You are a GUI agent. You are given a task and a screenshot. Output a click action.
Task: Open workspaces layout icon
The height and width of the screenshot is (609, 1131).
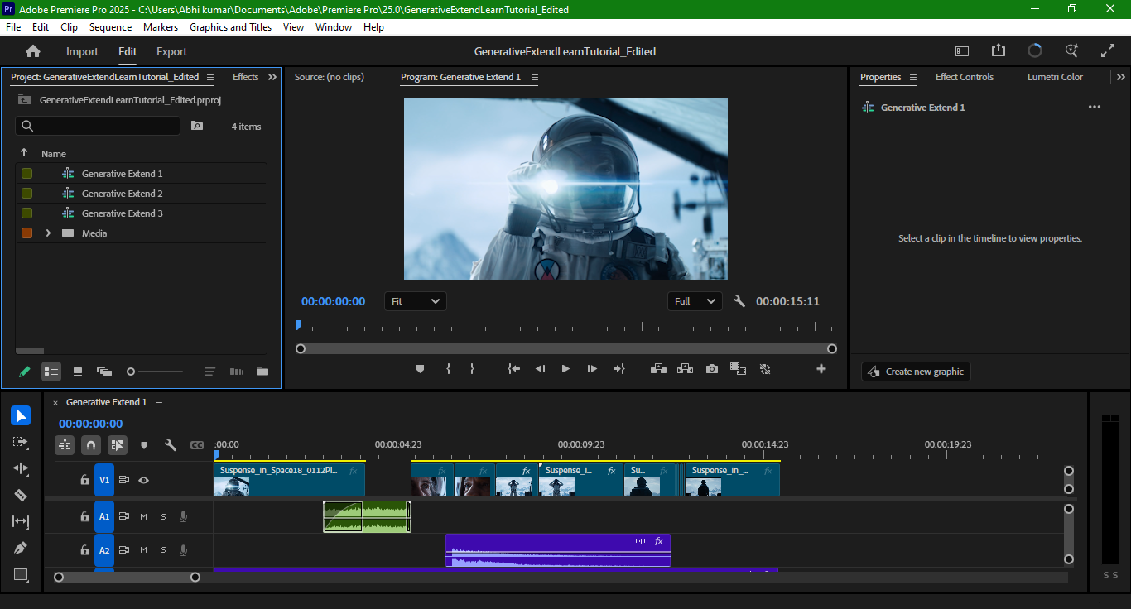tap(962, 50)
